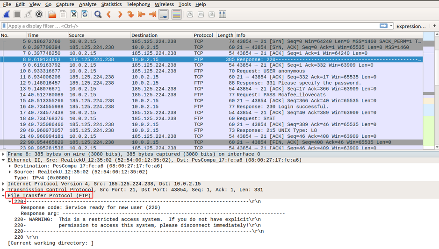Collapse the File Transfer Protocol section
Image resolution: width=439 pixels, height=249 pixels.
click(3, 196)
